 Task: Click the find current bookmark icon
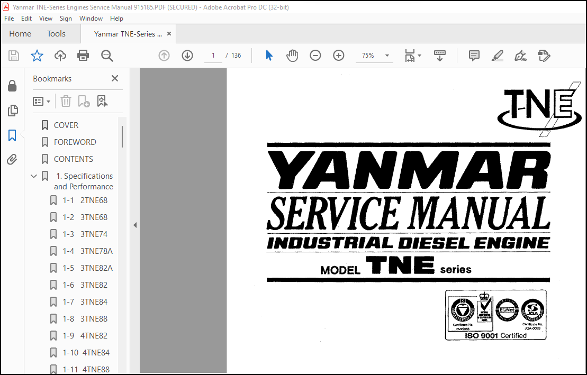[102, 101]
